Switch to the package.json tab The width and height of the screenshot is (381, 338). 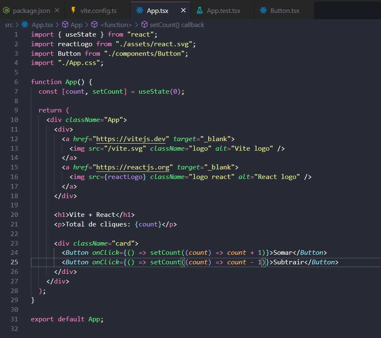pyautogui.click(x=31, y=11)
